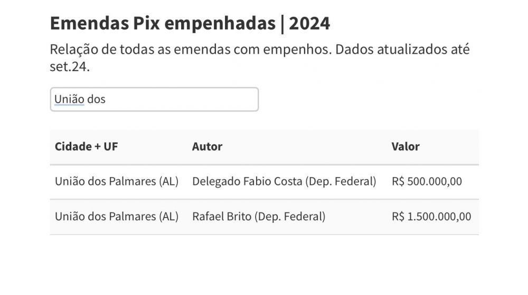Sort by the 'Autor' column header

[x=207, y=146]
